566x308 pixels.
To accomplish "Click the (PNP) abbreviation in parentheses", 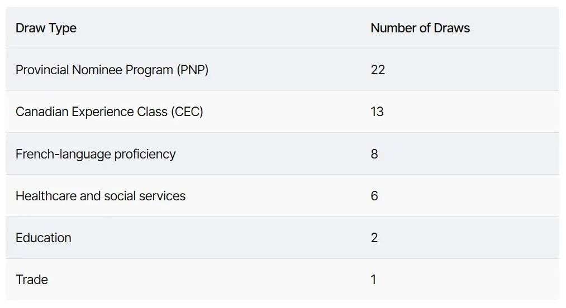I will (x=192, y=70).
